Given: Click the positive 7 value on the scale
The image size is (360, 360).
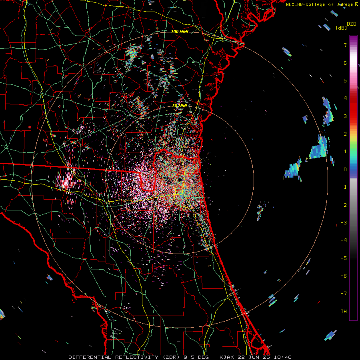Looking at the screenshot, I should tap(345, 45).
